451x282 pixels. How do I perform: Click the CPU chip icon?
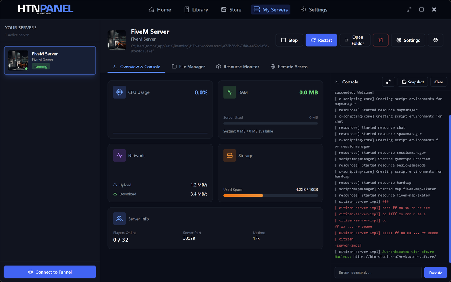tap(119, 92)
